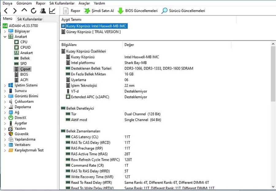Screen dimensions: 276x191
Task: Open the Araçlar menu
Action: point(84,3)
